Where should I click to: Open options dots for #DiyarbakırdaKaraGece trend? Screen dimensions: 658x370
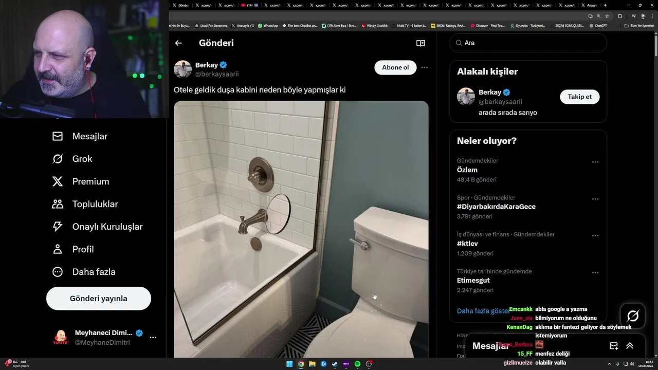(595, 199)
